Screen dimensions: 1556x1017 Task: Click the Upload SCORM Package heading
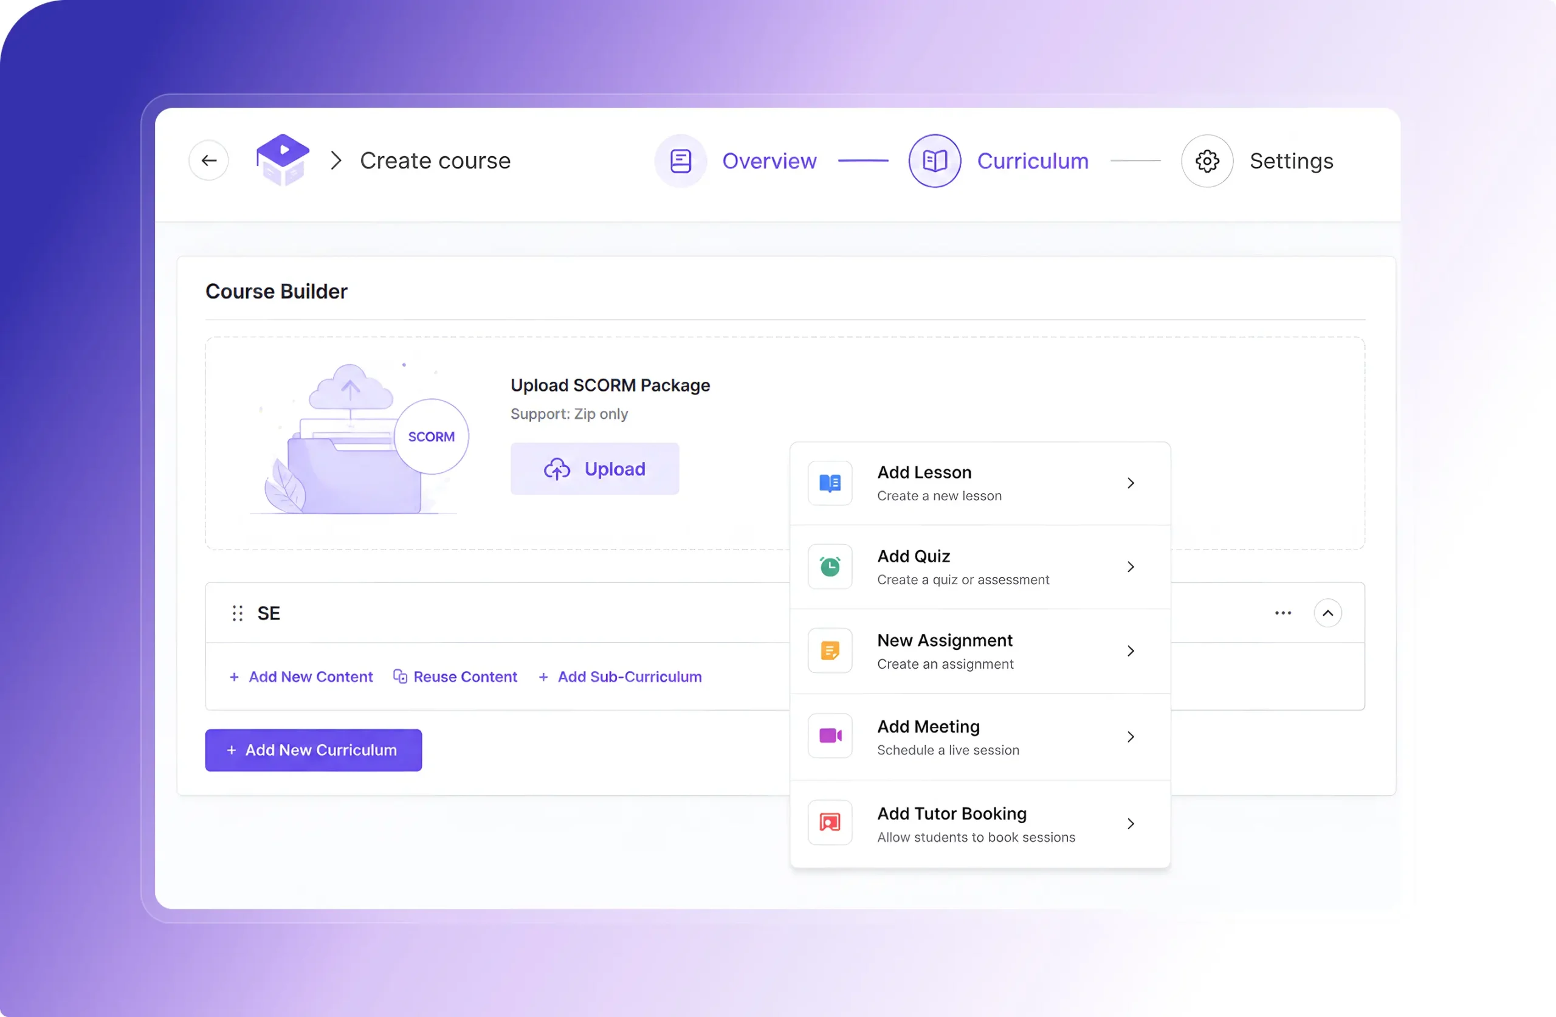(610, 385)
